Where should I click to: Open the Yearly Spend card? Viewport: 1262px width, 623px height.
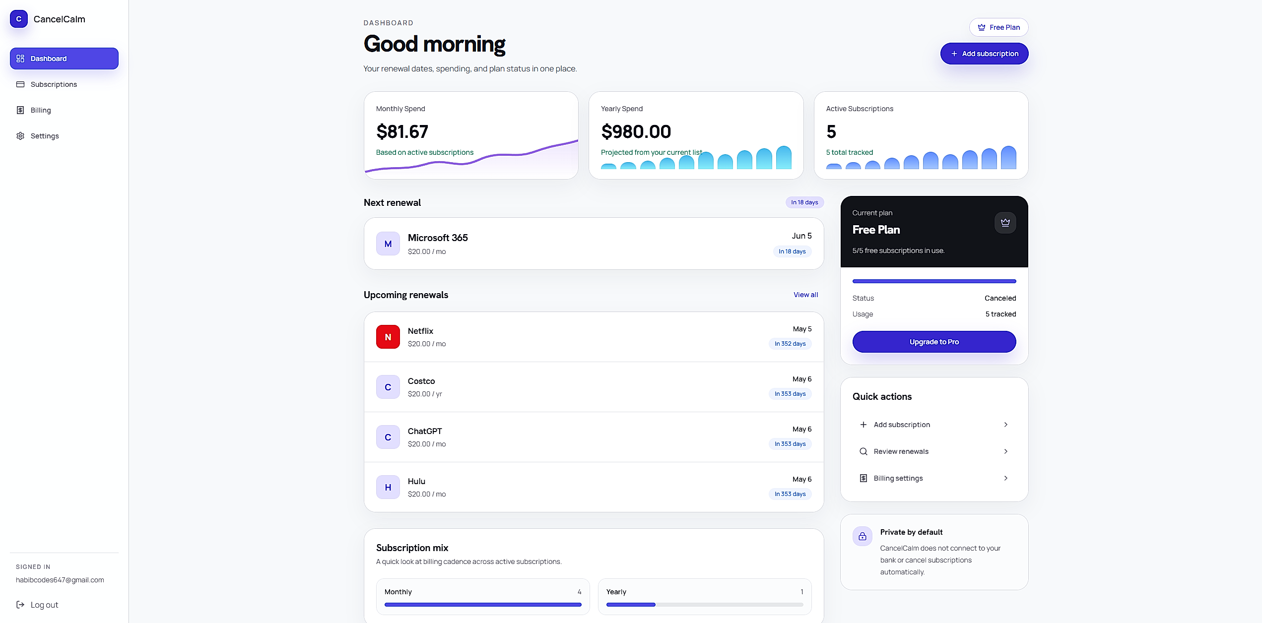coord(696,135)
